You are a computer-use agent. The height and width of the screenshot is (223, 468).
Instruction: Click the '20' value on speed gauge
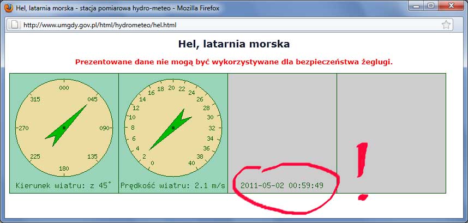coord(171,88)
